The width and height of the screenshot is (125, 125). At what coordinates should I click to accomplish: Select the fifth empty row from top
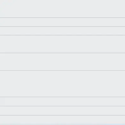coord(62,62)
